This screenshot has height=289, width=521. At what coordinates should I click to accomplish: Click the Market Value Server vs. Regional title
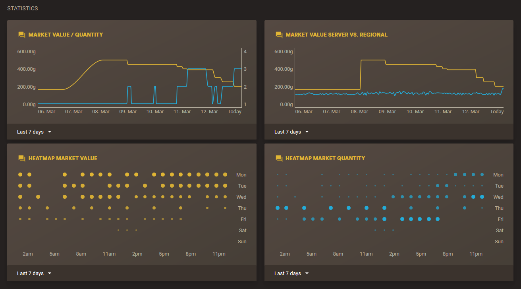pos(336,35)
